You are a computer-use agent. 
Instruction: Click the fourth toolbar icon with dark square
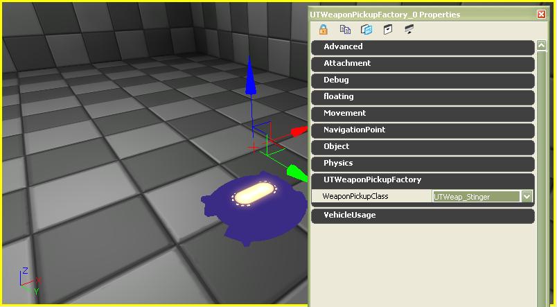pos(388,30)
